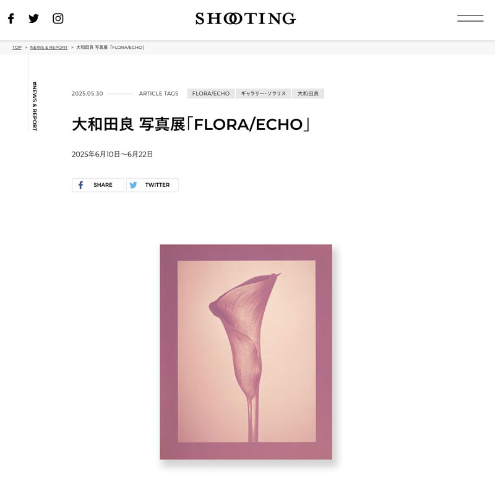
Task: Click Facebook icon in SHARE button
Action: 80,185
